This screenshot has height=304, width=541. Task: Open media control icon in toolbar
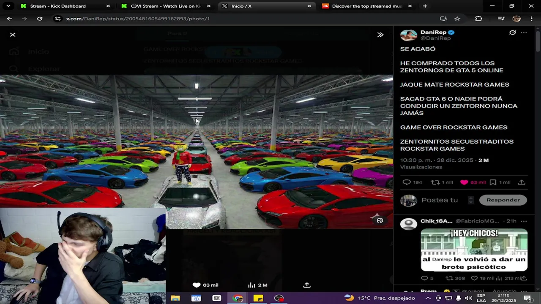501,19
